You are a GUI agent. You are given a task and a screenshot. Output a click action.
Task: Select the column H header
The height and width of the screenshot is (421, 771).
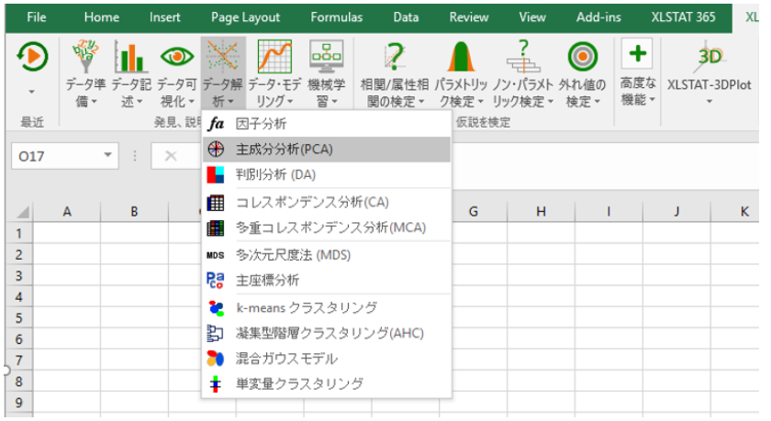tap(541, 212)
